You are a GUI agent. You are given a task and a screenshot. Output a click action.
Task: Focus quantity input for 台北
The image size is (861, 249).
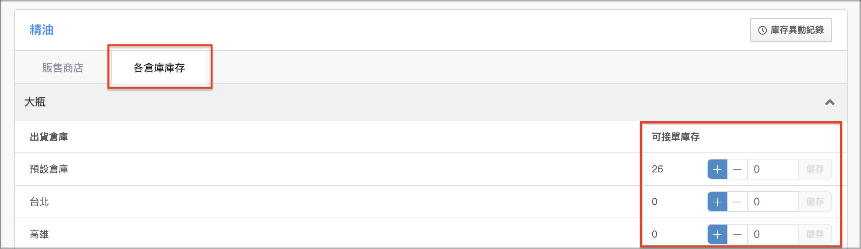tap(773, 202)
